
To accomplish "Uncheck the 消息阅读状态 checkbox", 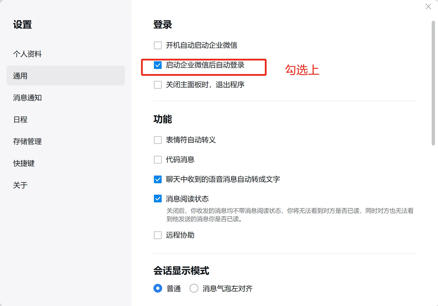I will pyautogui.click(x=158, y=199).
